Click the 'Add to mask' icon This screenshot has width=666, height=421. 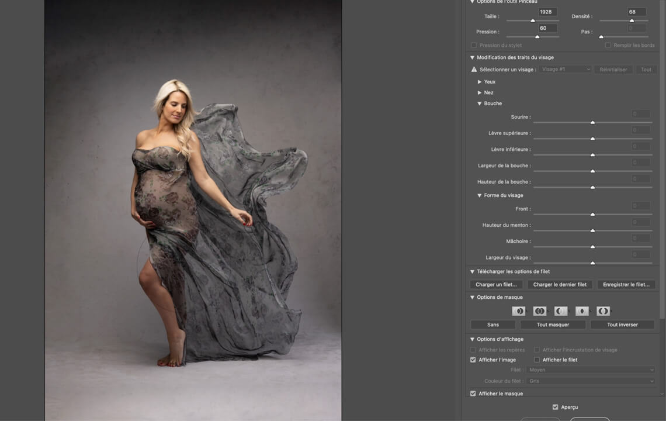point(540,311)
